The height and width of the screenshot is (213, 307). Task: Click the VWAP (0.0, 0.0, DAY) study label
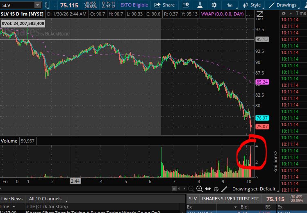(x=223, y=14)
